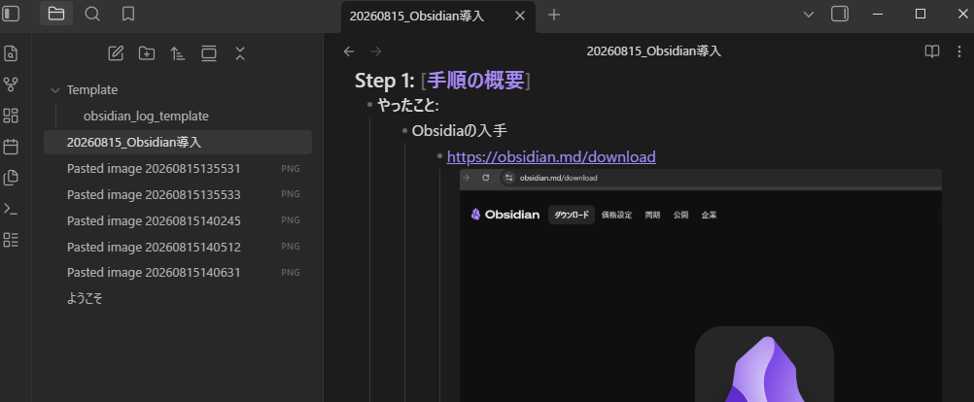Open canvas icon in the ribbon
This screenshot has height=402, width=974.
11,116
